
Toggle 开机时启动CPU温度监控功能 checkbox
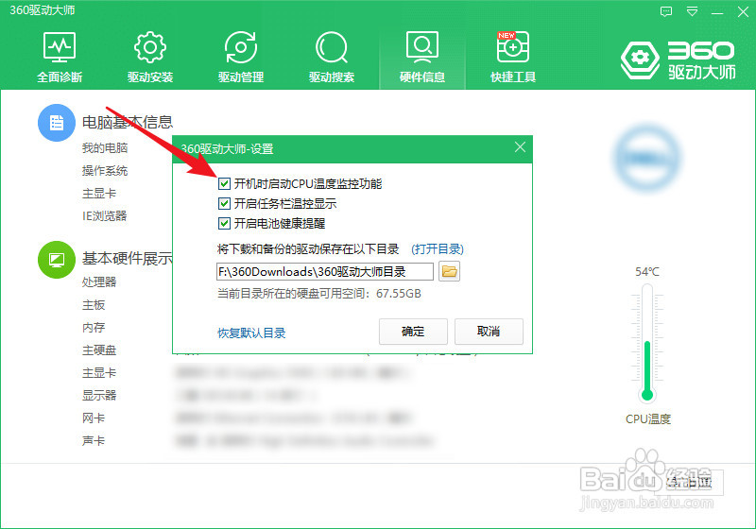(224, 183)
